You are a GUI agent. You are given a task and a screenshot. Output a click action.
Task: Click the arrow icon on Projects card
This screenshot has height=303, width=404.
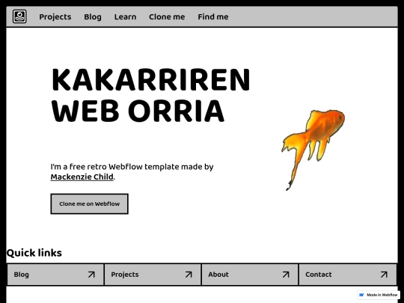(189, 275)
